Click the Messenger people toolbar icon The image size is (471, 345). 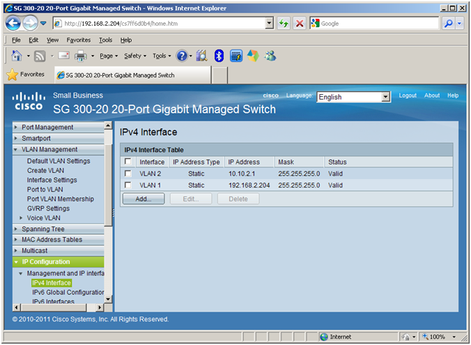click(270, 56)
